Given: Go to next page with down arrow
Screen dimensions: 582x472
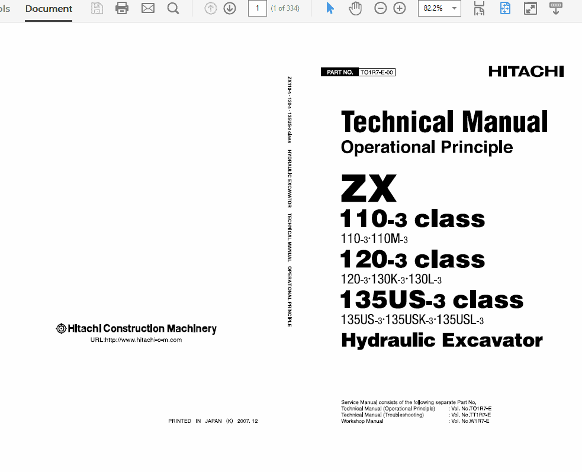Looking at the screenshot, I should coord(230,9).
